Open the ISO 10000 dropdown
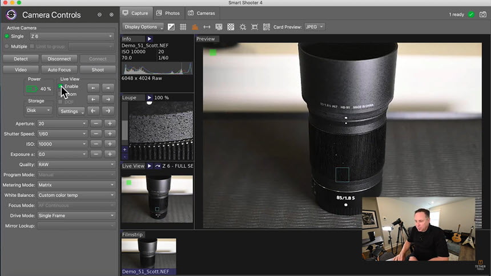The image size is (491, 276). pos(62,144)
